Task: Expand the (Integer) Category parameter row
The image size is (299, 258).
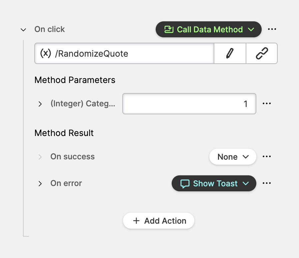Action: point(40,104)
